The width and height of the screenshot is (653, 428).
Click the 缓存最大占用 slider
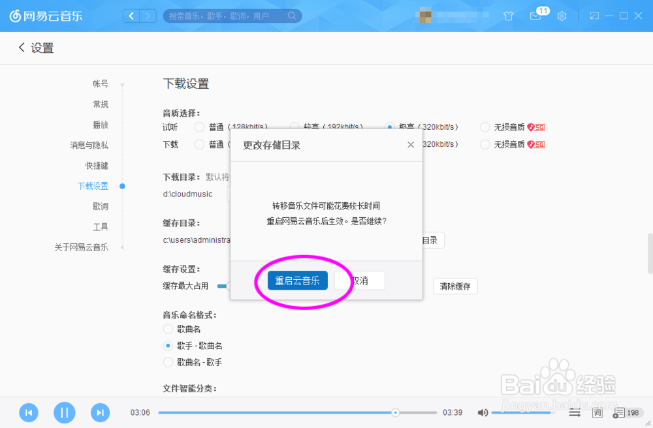(x=223, y=286)
